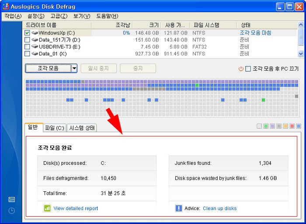Close the Auslogics Disk Defrag window
This screenshot has height=224, width=306.
coord(299,7)
